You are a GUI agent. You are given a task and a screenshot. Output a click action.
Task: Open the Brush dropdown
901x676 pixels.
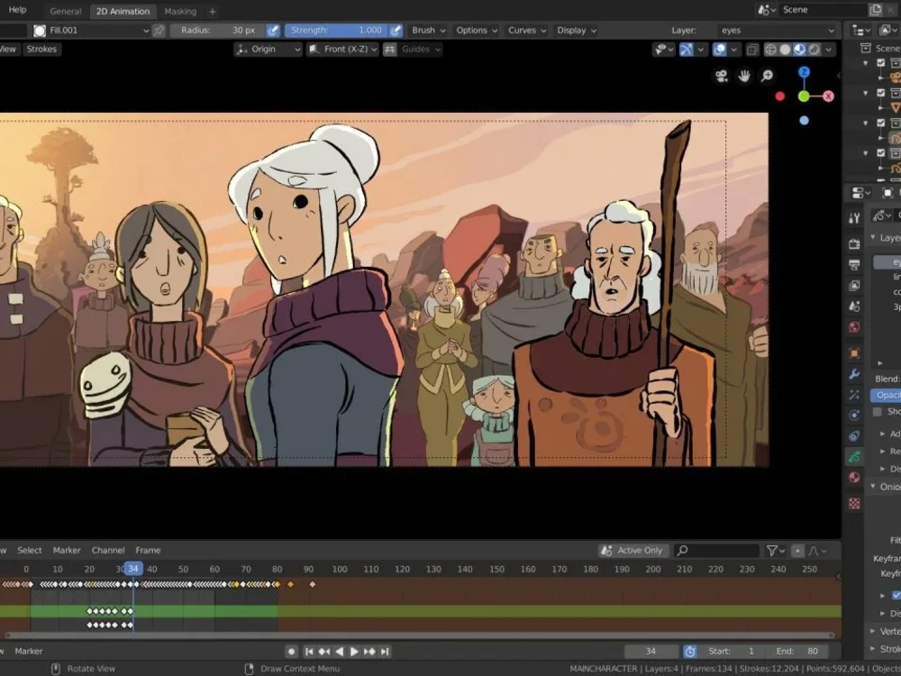click(428, 31)
